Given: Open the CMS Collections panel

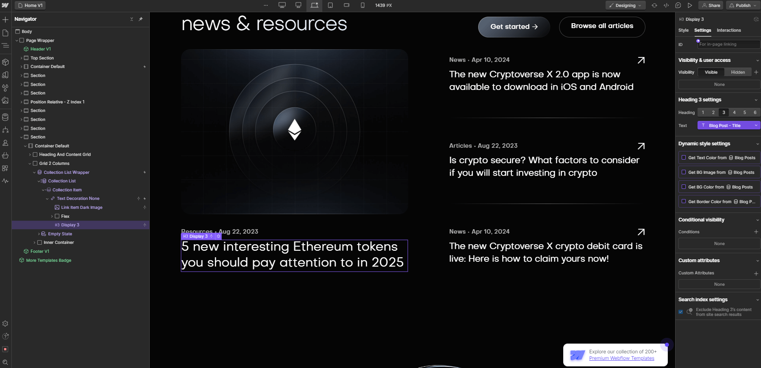Looking at the screenshot, I should (6, 117).
